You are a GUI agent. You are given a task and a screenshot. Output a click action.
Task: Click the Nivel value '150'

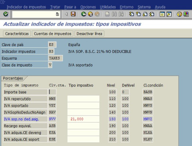coord(112,119)
